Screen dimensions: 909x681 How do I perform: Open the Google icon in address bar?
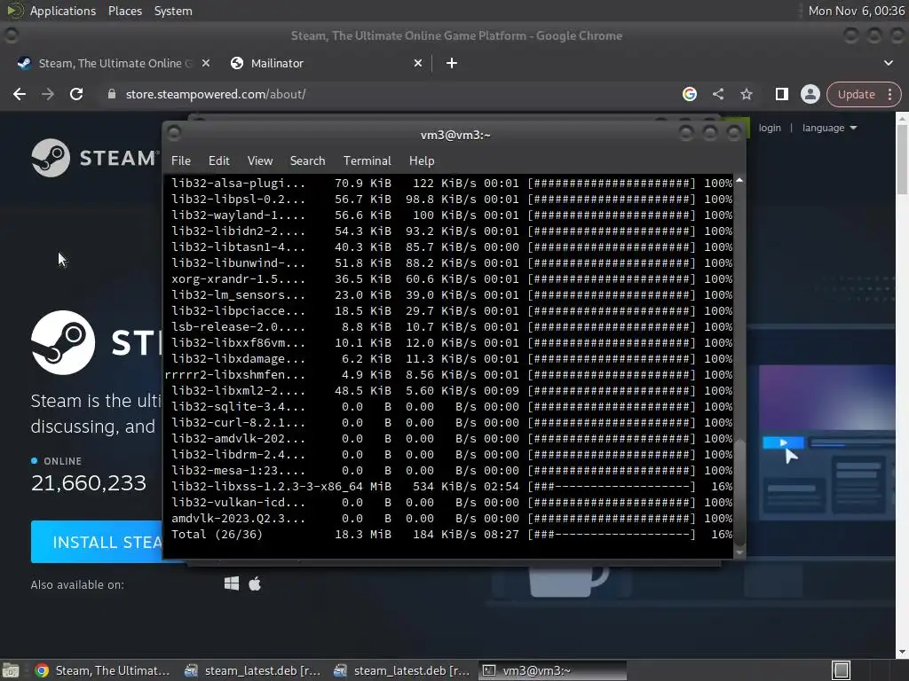coord(689,94)
